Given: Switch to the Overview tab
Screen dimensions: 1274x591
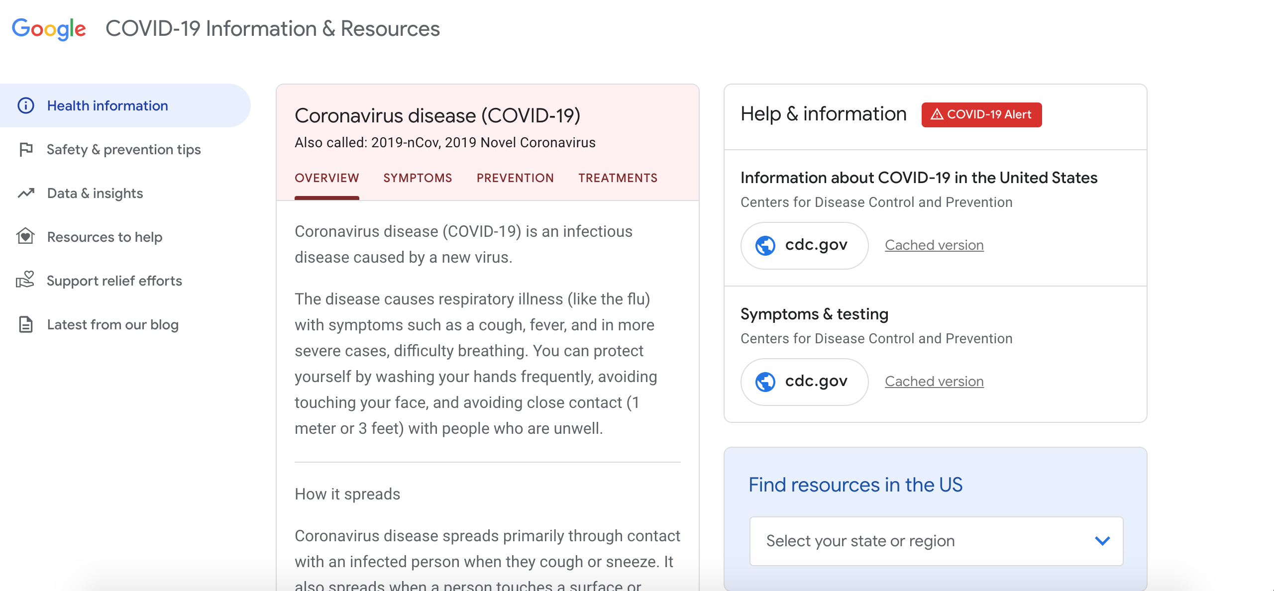Looking at the screenshot, I should pos(326,178).
